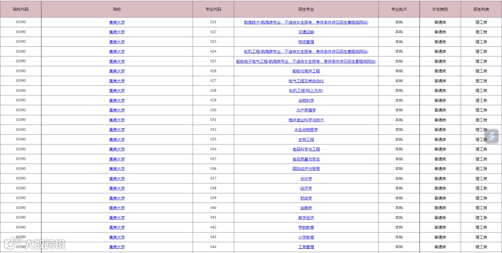Click the 集美大学 link in row 032
Screen dimensions: 502x253
coord(117,130)
